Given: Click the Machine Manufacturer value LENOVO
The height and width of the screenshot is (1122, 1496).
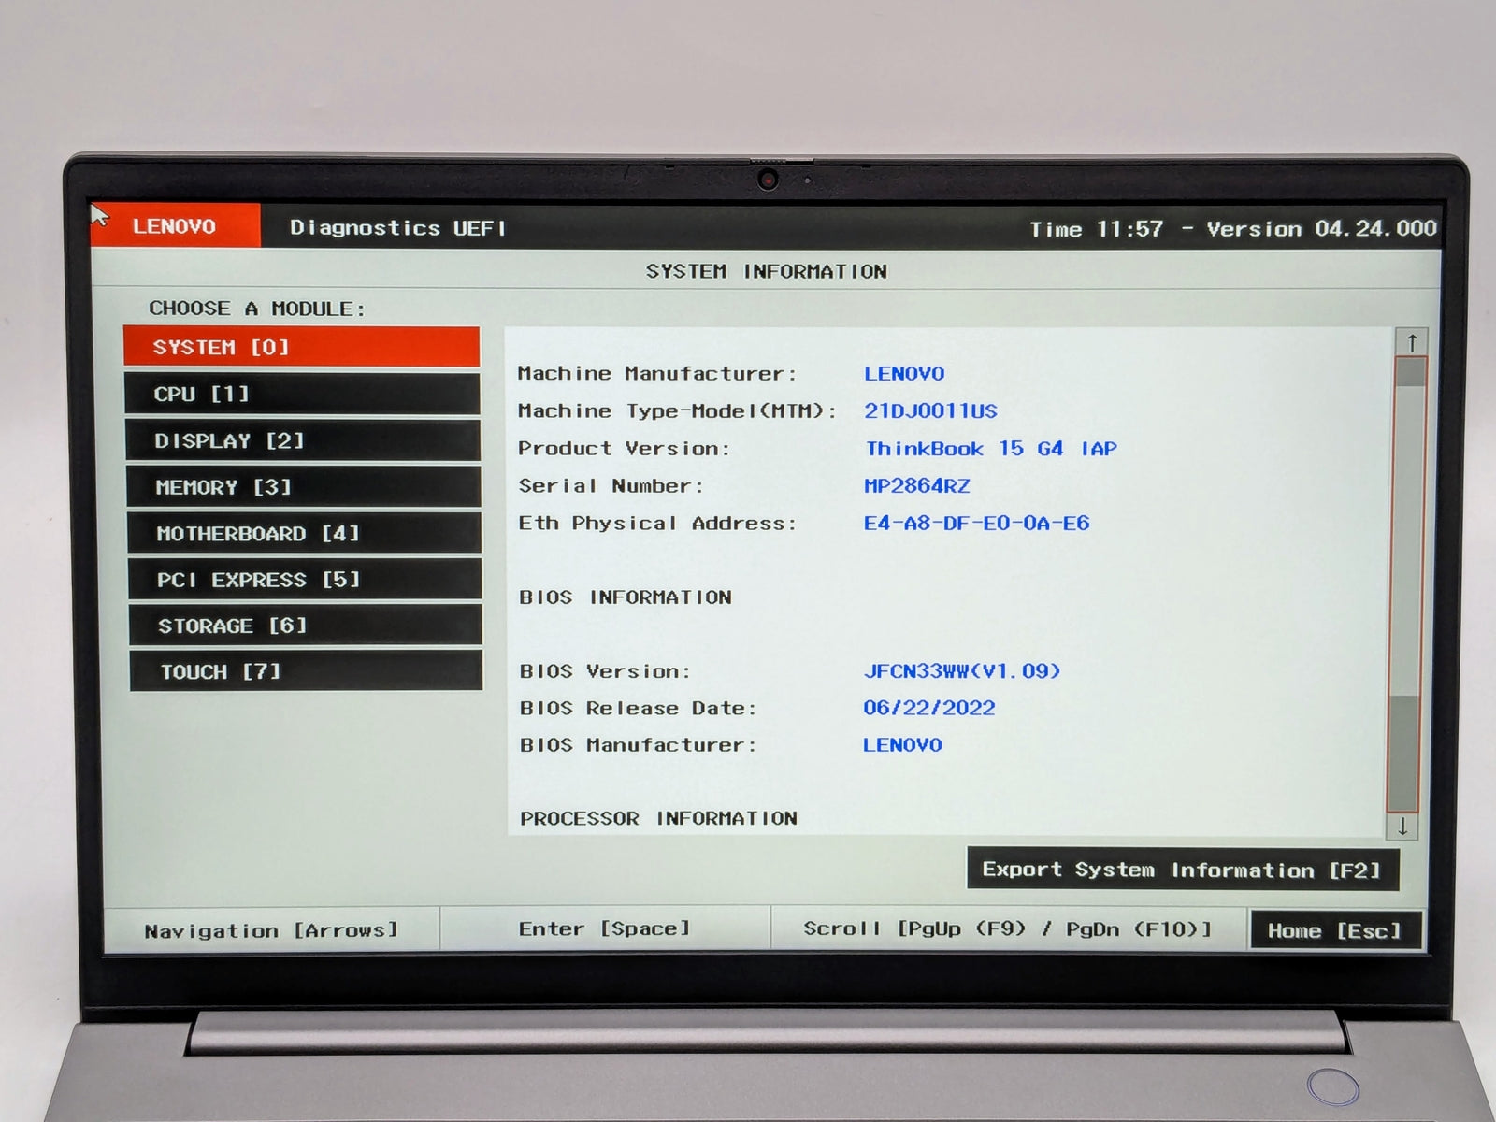Looking at the screenshot, I should coord(904,373).
